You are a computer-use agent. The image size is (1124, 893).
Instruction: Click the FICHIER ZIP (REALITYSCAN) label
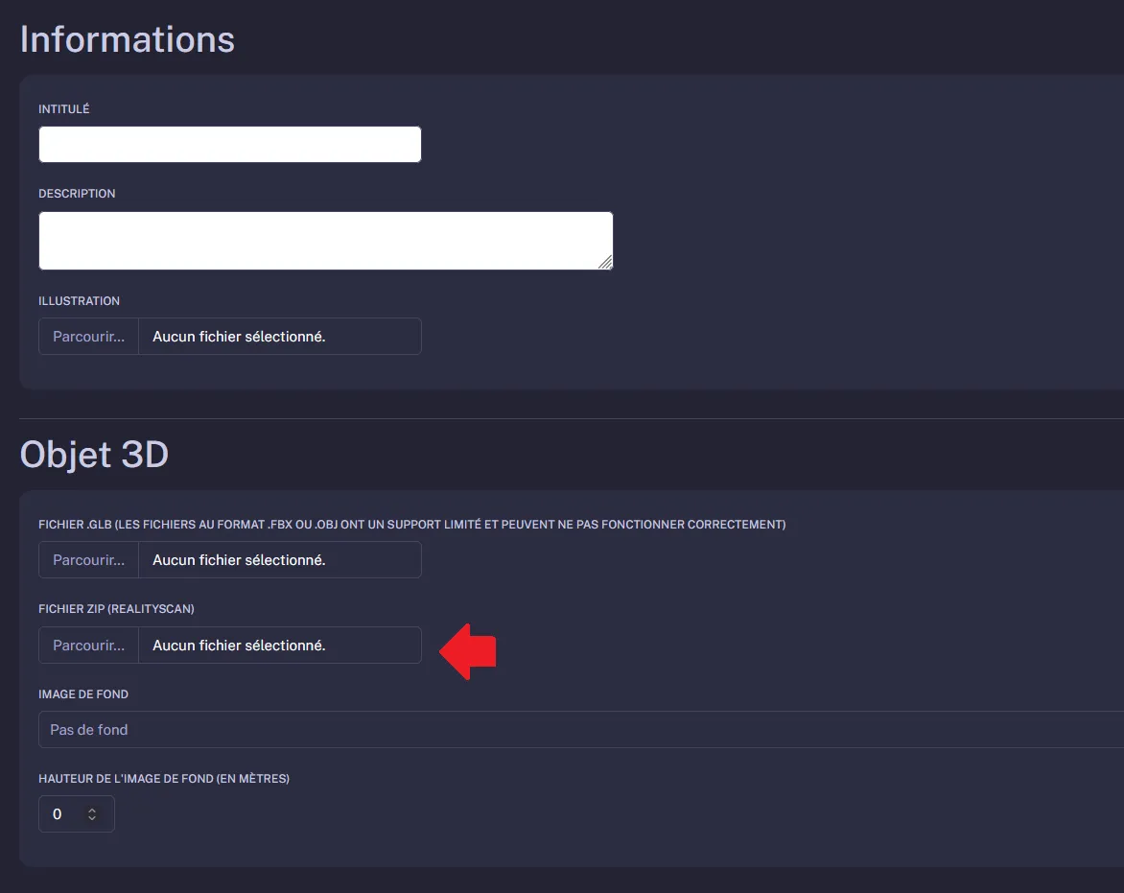(x=116, y=609)
